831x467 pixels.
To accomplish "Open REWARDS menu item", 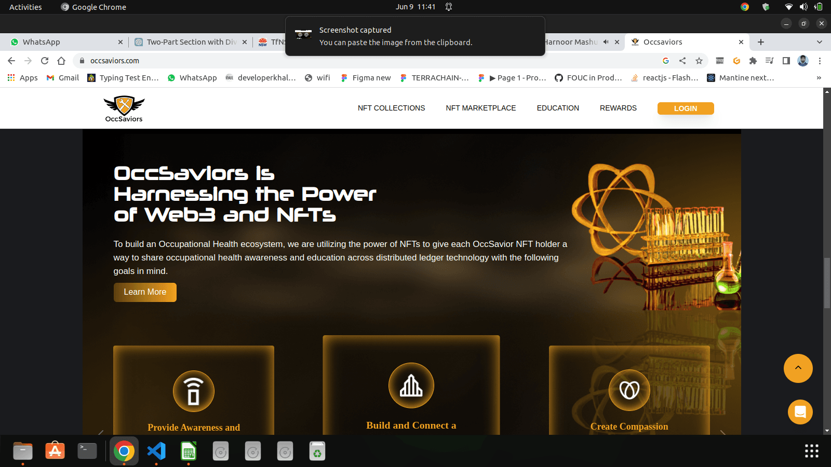I will pos(618,108).
